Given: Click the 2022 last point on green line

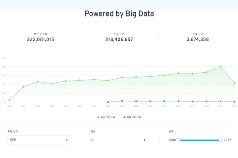Looking at the screenshot, I should click(235, 83).
